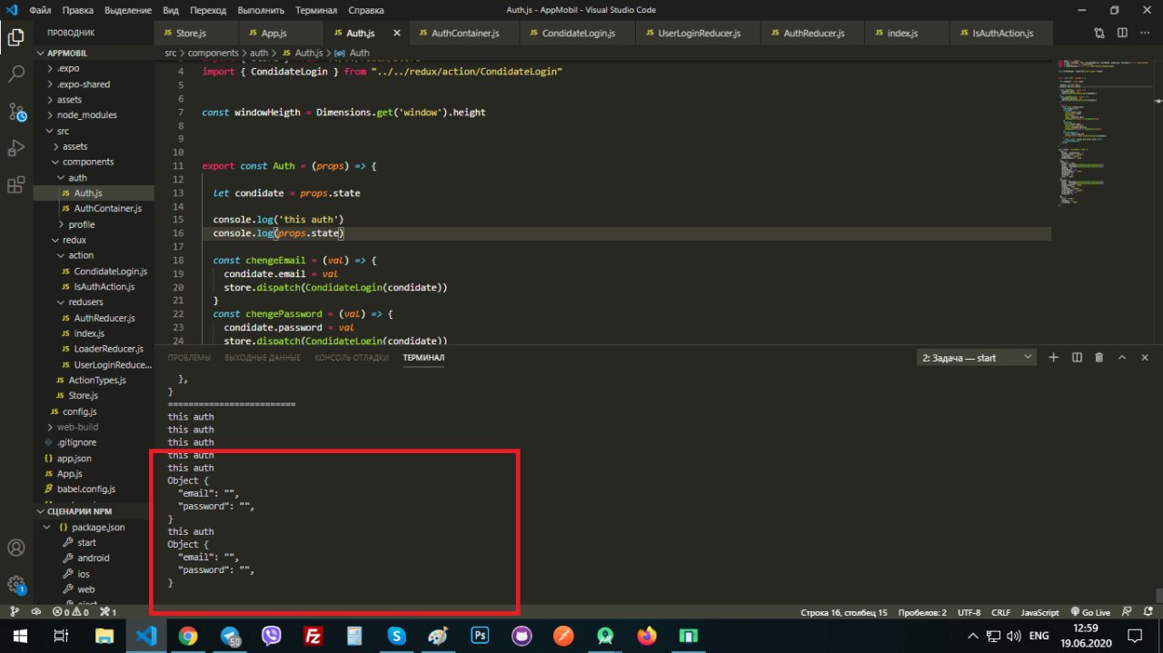The width and height of the screenshot is (1163, 653).
Task: Open Photoshop from the taskbar
Action: point(481,636)
